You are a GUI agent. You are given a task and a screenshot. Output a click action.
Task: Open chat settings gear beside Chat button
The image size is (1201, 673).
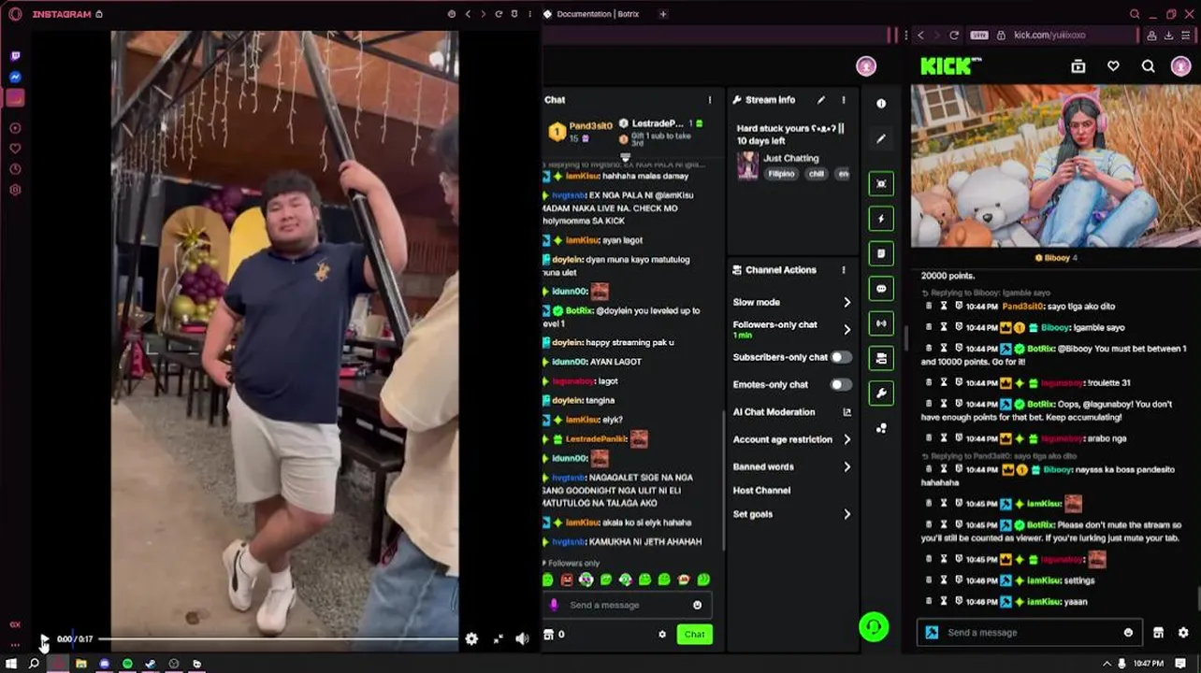coord(662,635)
